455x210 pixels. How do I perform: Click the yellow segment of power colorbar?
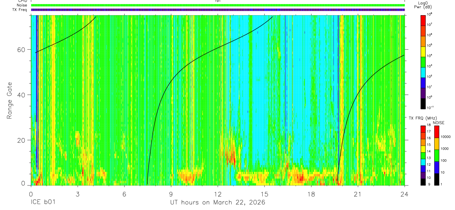coord(423,51)
